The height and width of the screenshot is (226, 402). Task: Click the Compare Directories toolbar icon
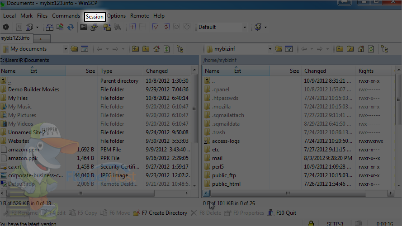pyautogui.click(x=50, y=27)
